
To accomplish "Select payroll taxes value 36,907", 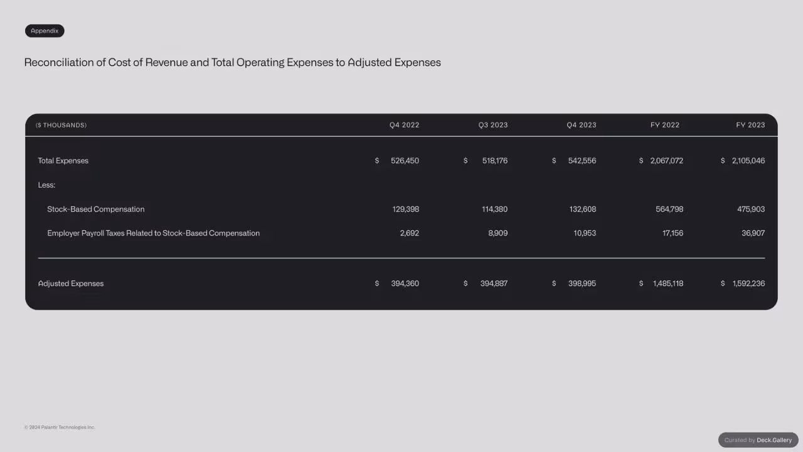I will click(x=753, y=233).
